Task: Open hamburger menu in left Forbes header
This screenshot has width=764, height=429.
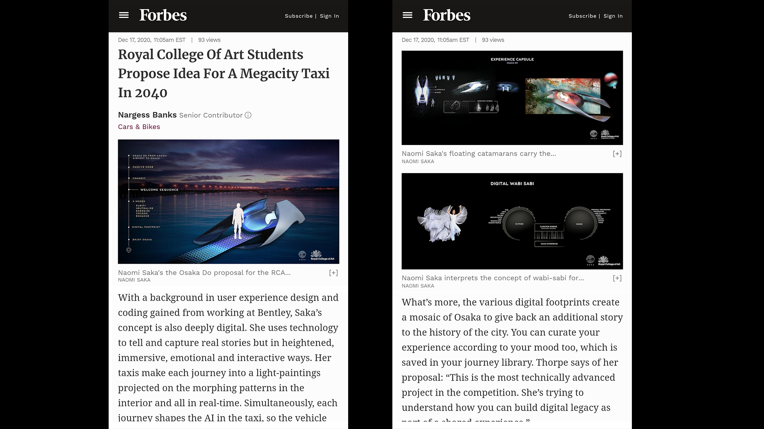Action: (124, 15)
